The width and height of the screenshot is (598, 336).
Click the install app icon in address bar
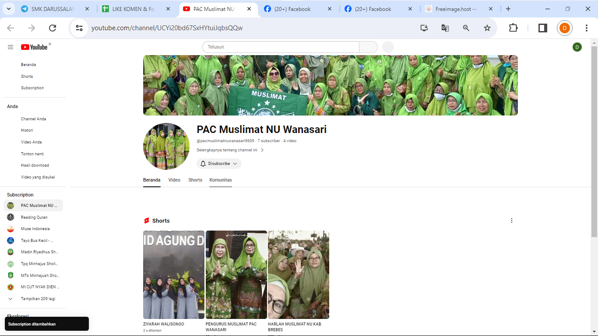pos(424,28)
